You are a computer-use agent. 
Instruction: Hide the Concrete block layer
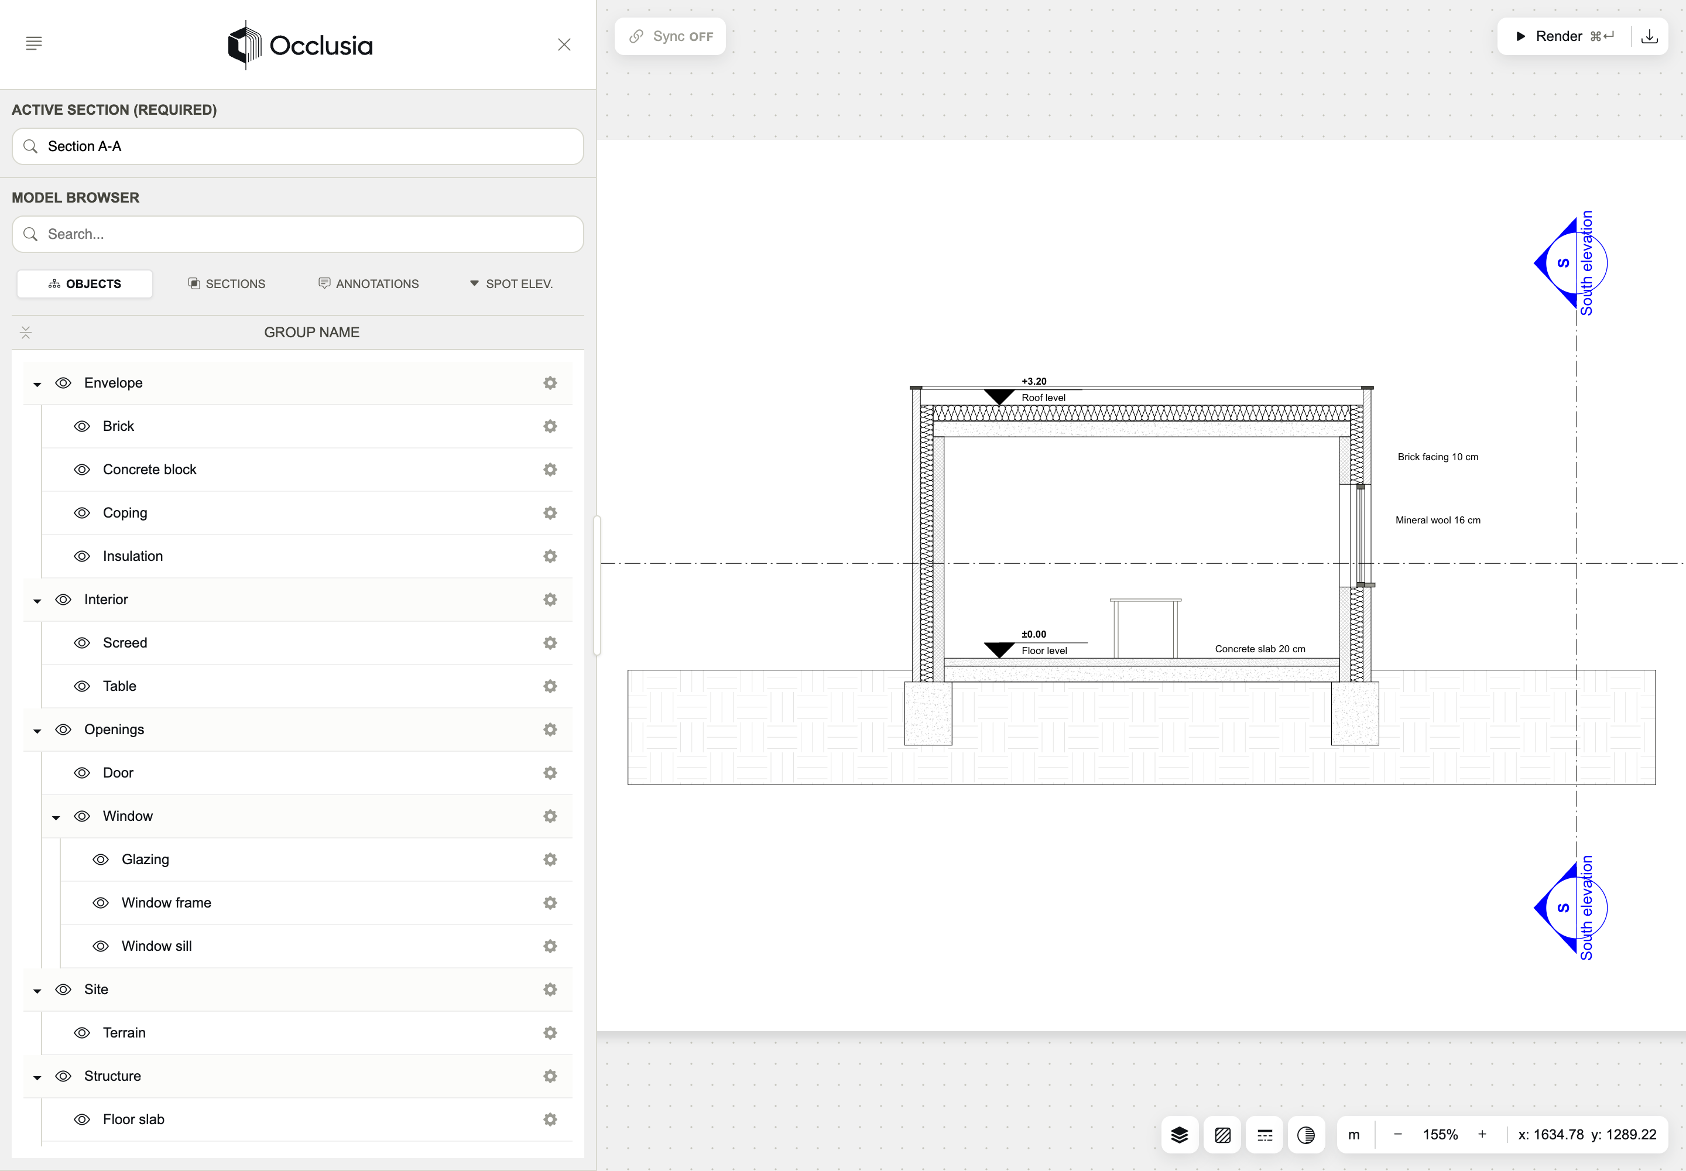(82, 470)
